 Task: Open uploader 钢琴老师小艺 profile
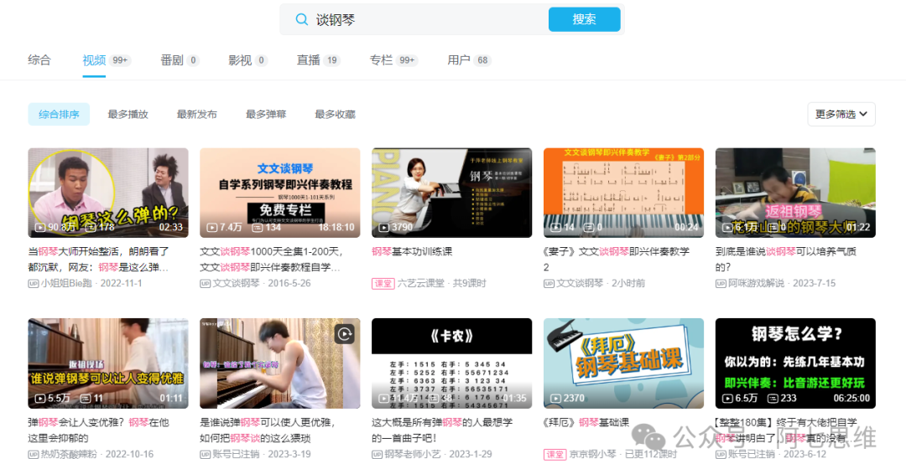click(x=413, y=454)
